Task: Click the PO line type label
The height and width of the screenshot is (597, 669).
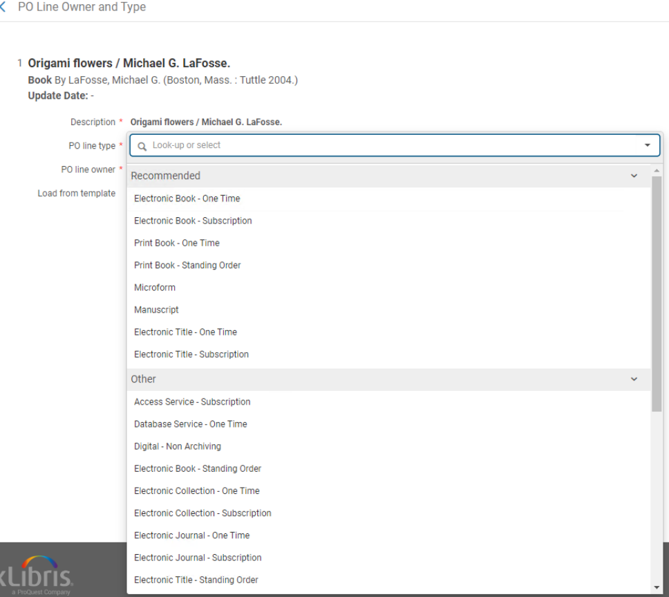Action: pyautogui.click(x=92, y=146)
